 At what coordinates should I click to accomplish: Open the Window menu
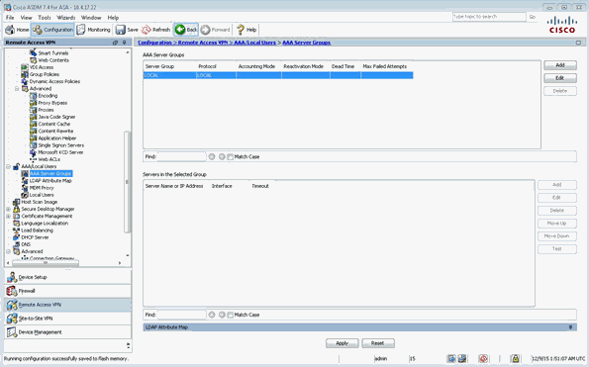91,18
